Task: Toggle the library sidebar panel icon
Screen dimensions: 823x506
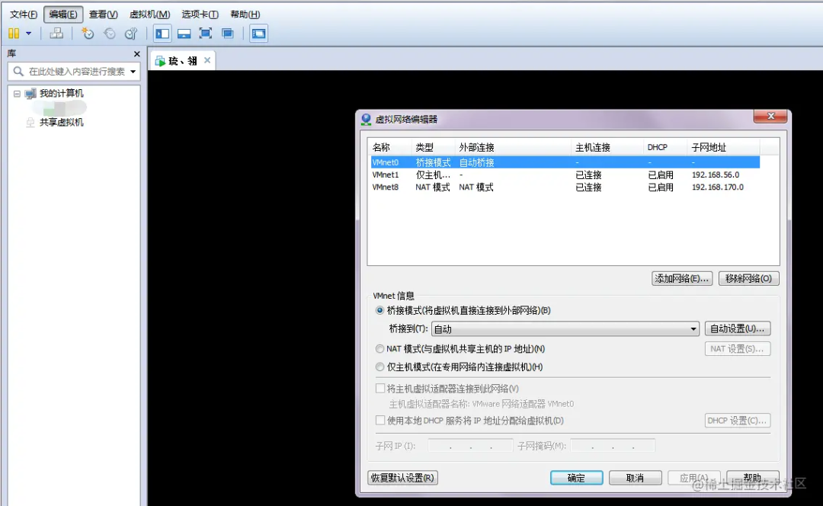Action: [x=162, y=34]
